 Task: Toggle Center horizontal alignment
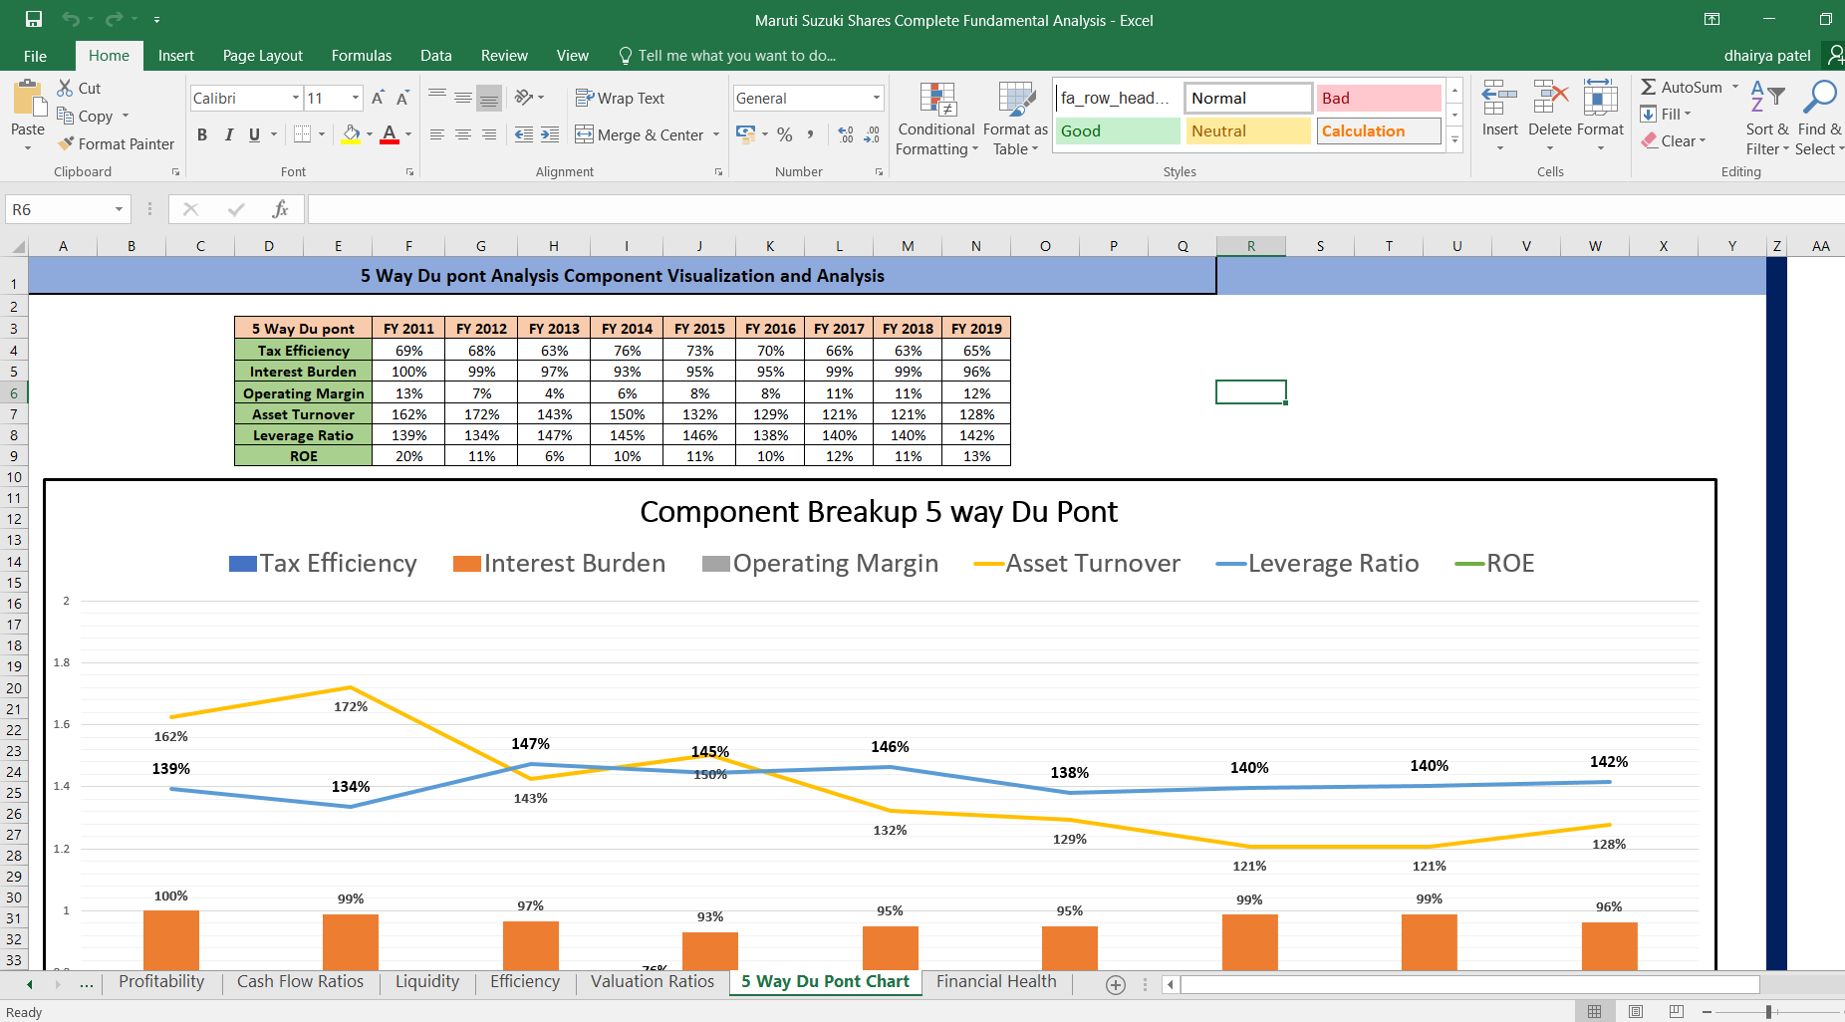point(463,134)
